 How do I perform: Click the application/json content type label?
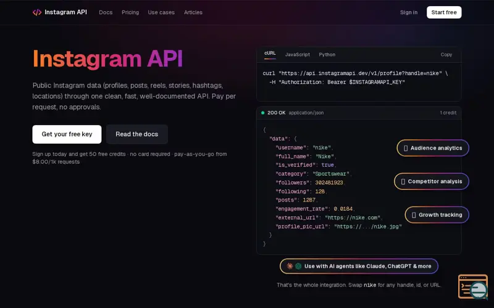(x=306, y=113)
